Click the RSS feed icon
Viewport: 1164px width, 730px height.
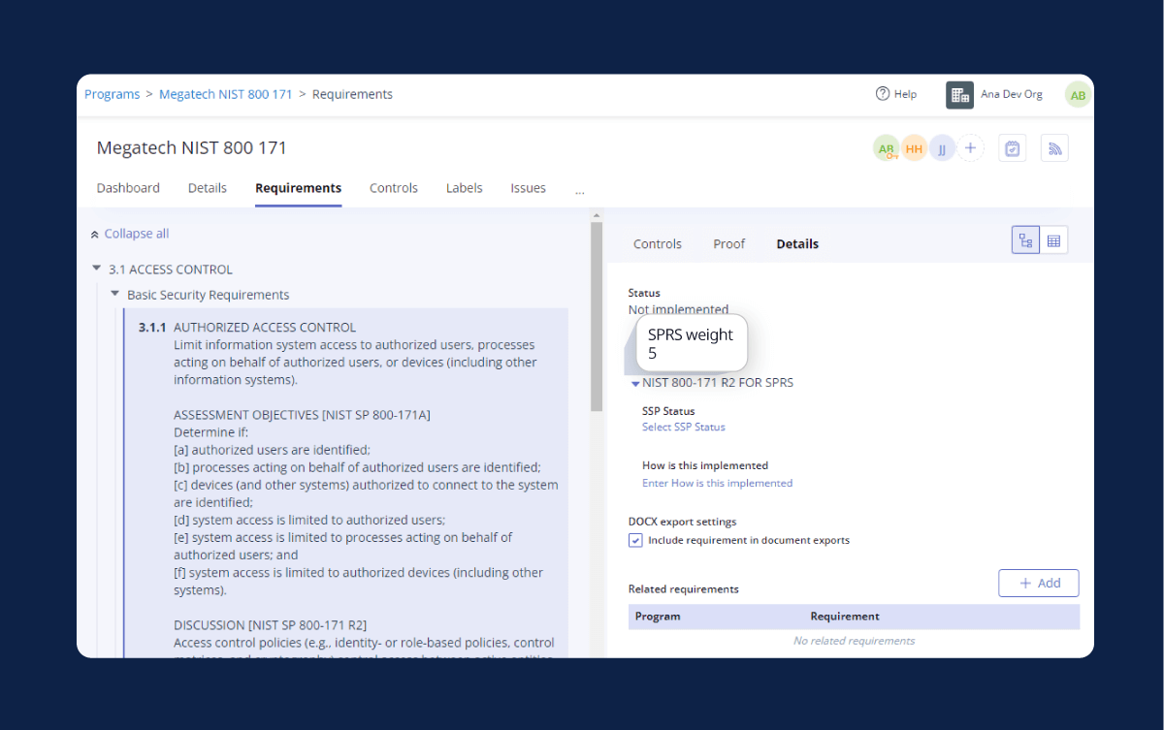(x=1054, y=148)
